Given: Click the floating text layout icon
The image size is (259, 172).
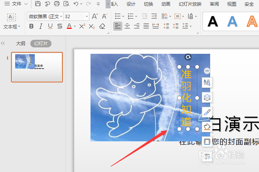Looking at the screenshot, I should click(207, 83).
